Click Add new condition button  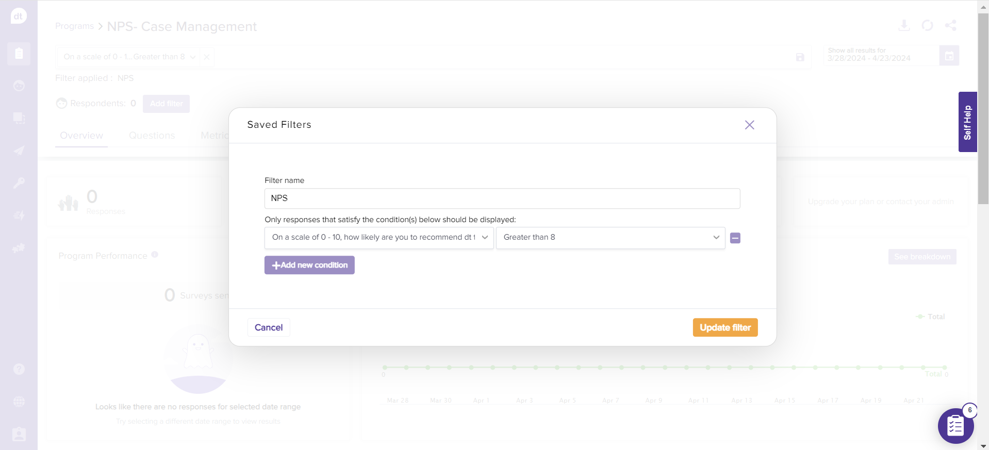click(x=309, y=265)
